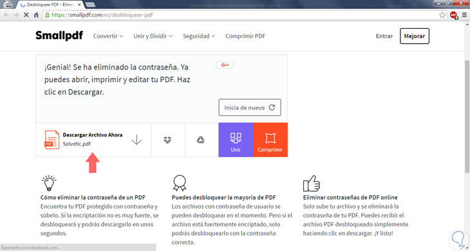The height and width of the screenshot is (251, 470).
Task: Click the vertical page scrollbar
Action: pyautogui.click(x=467, y=116)
